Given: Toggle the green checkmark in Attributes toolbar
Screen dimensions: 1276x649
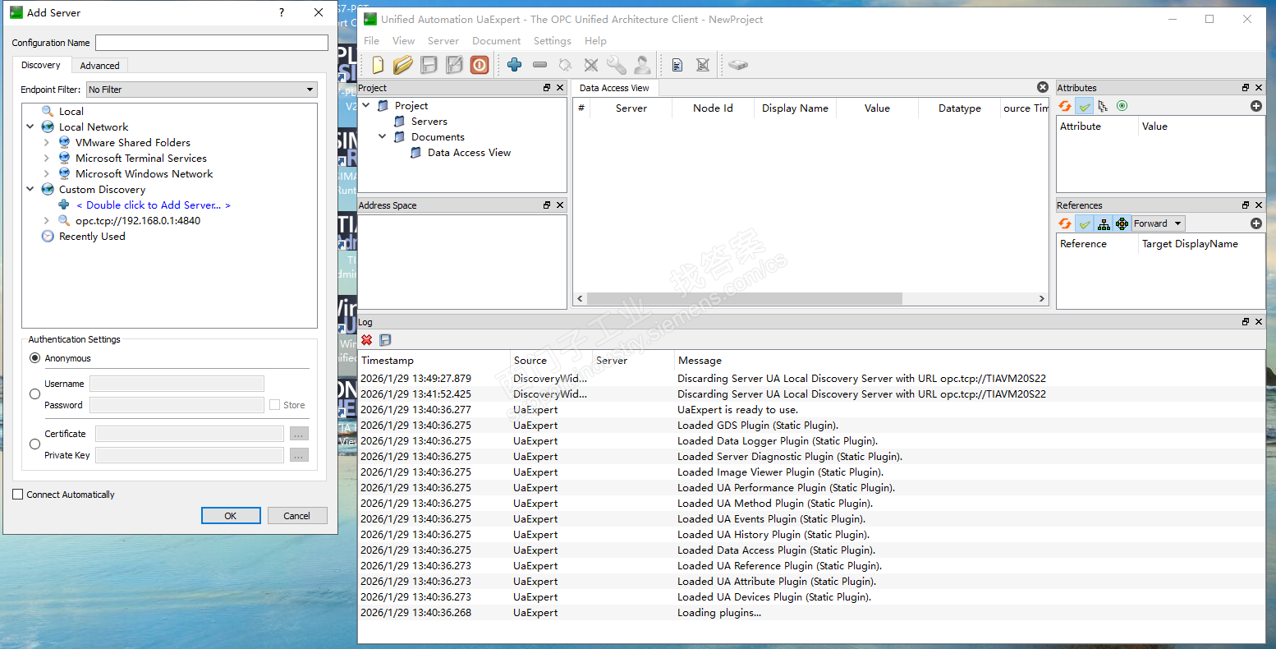Looking at the screenshot, I should (1085, 106).
